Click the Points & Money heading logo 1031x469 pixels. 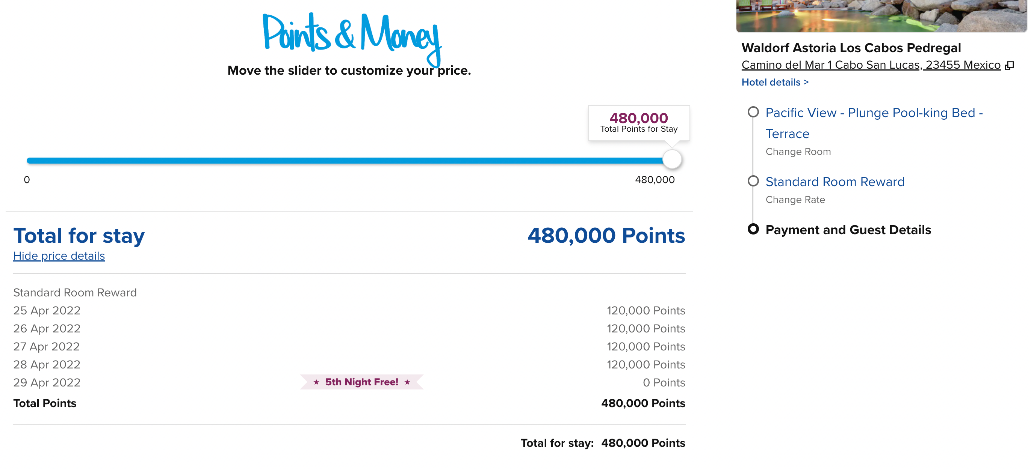(x=352, y=38)
